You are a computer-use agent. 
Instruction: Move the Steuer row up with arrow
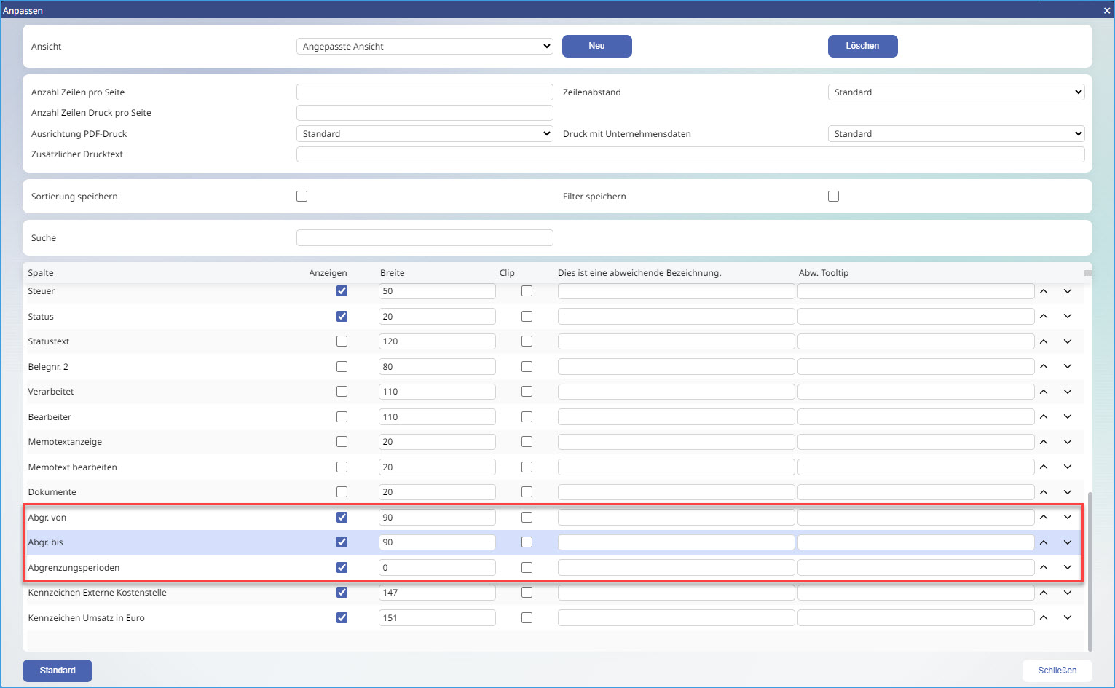point(1044,291)
